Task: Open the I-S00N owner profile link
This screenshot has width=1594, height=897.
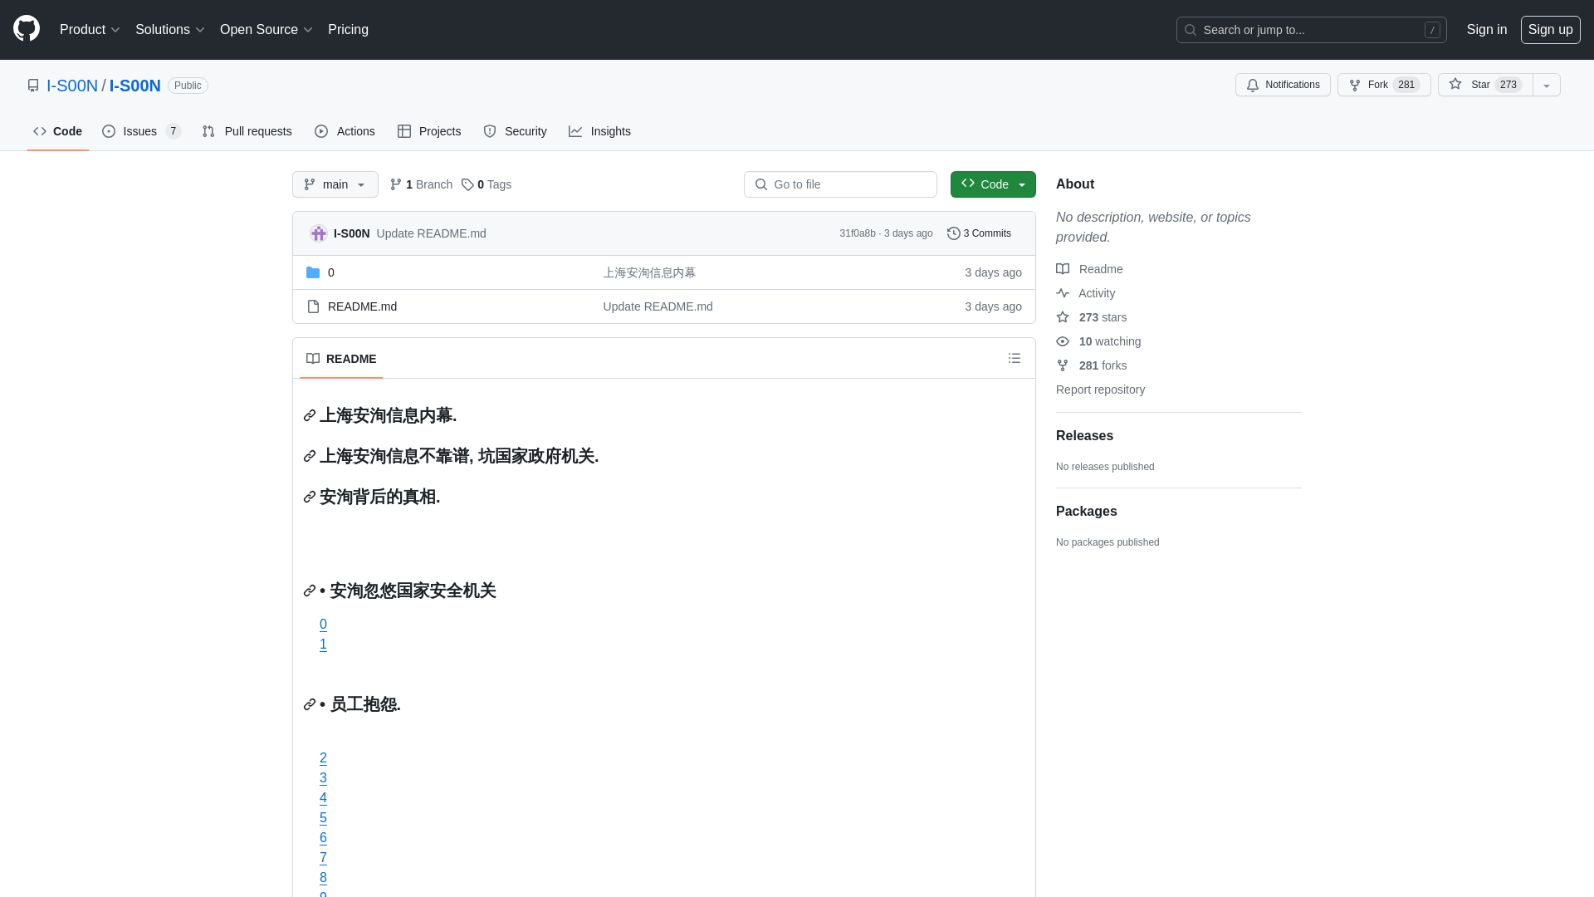Action: tap(72, 86)
